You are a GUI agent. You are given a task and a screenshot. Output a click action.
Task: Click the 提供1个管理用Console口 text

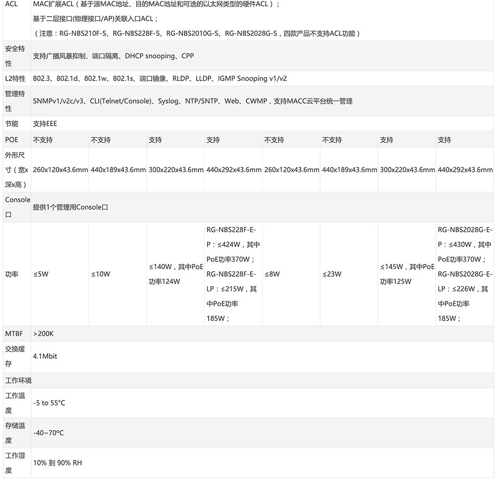[x=70, y=207]
